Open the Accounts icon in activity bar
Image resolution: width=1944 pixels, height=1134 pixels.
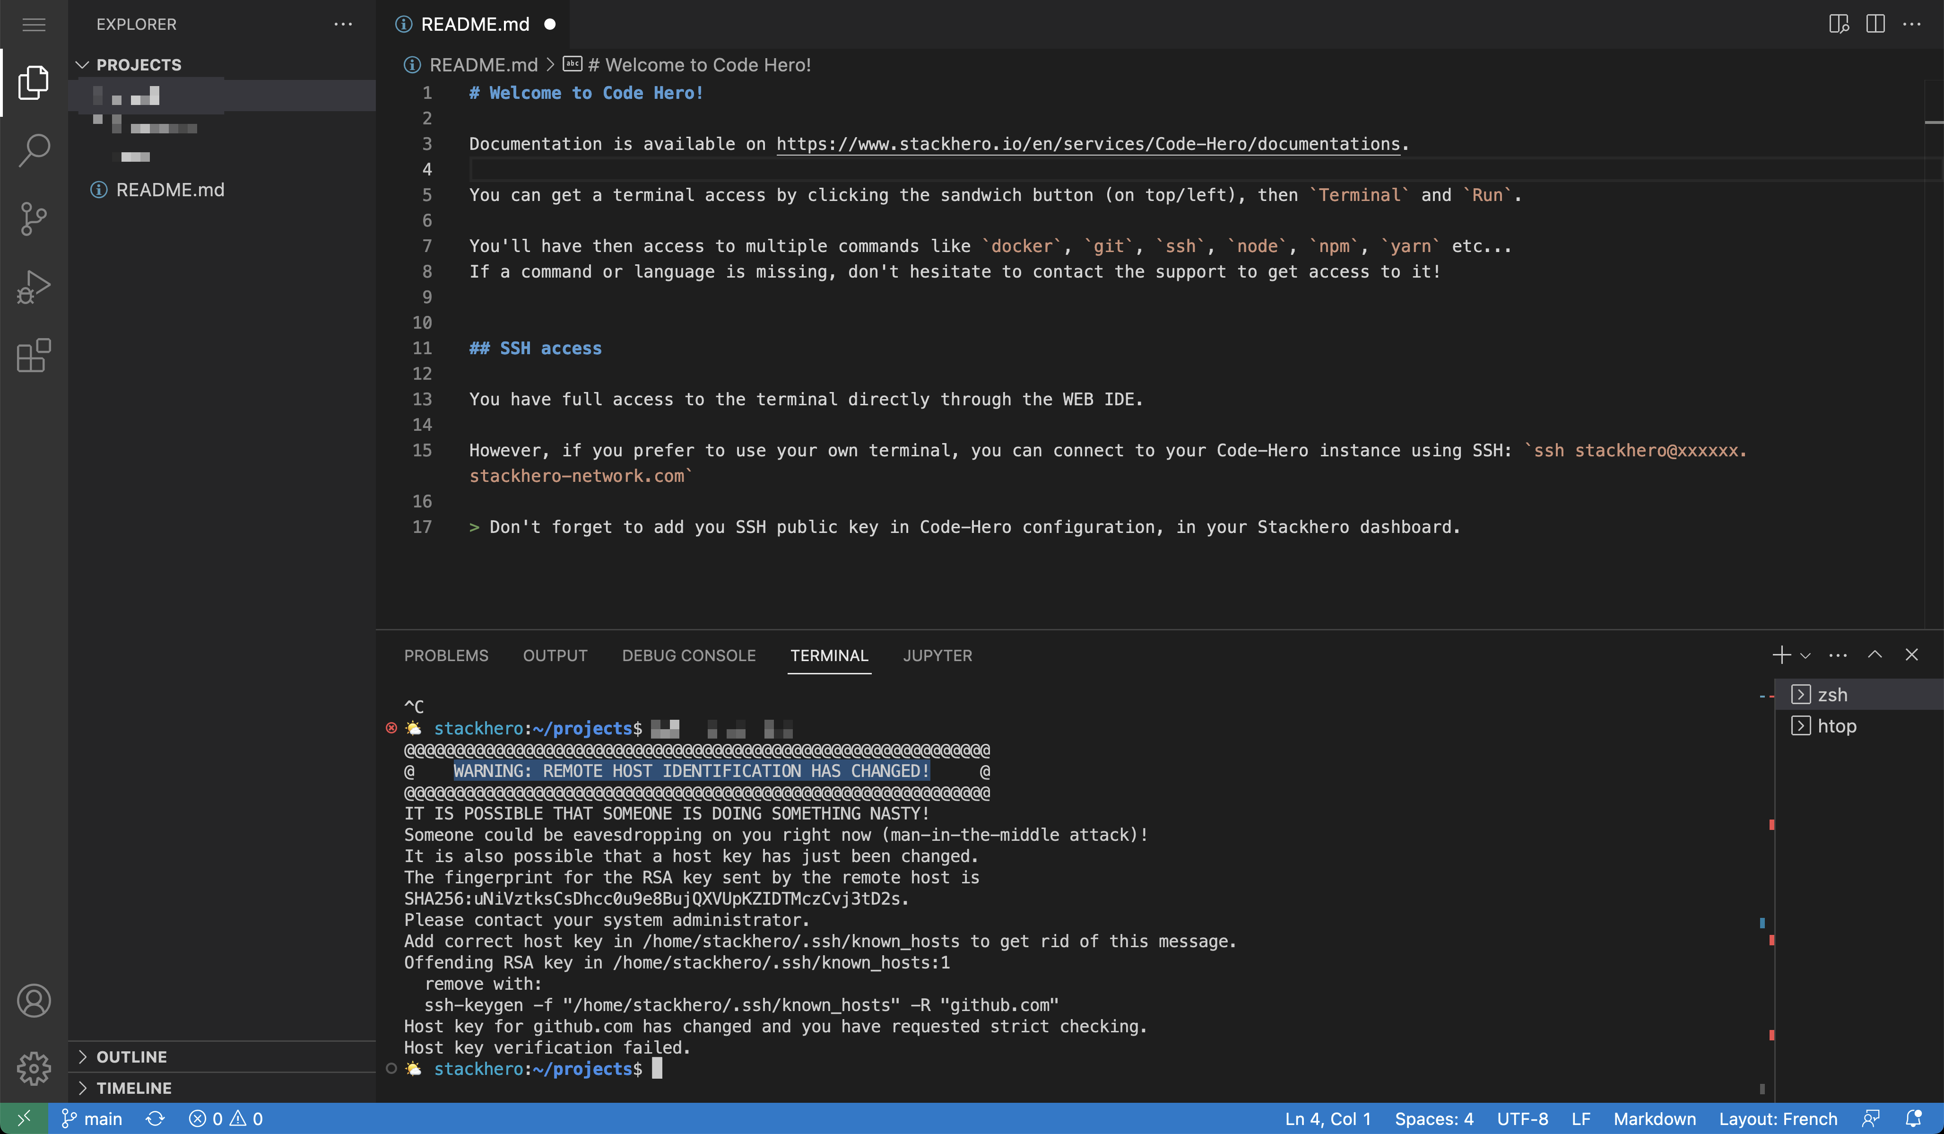tap(34, 1001)
